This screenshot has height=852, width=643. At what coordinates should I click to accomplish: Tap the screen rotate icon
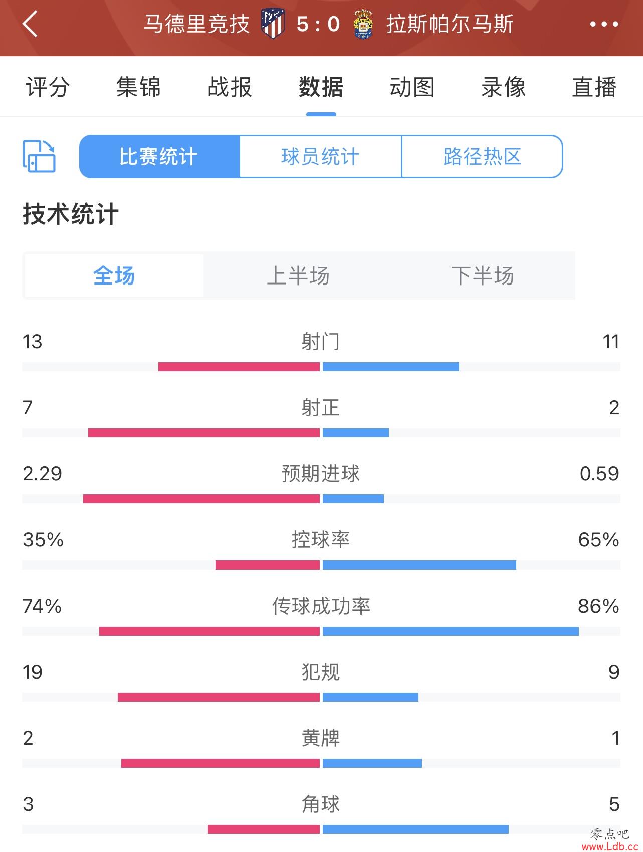39,156
